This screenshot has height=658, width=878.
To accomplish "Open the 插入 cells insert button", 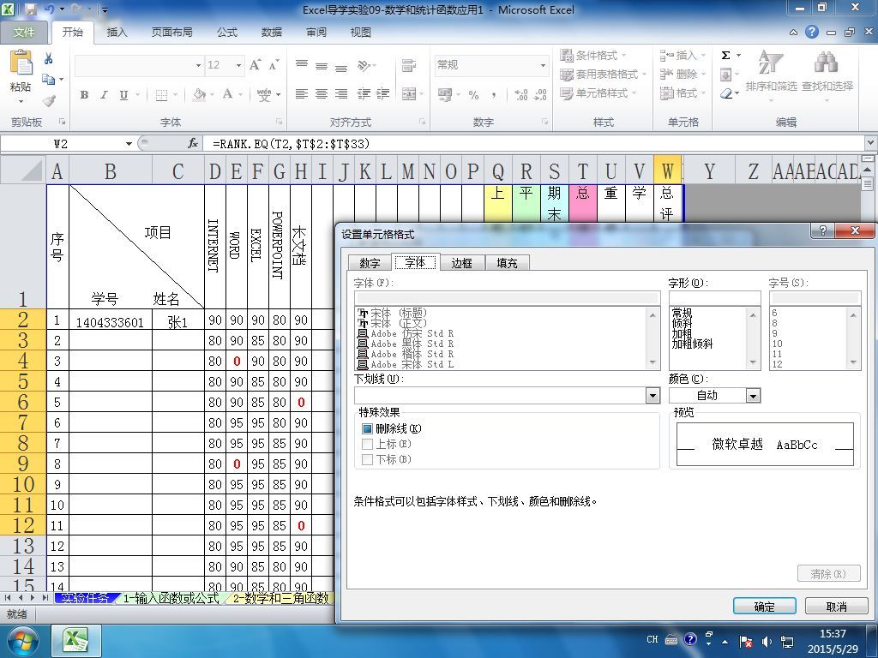I will coord(683,55).
